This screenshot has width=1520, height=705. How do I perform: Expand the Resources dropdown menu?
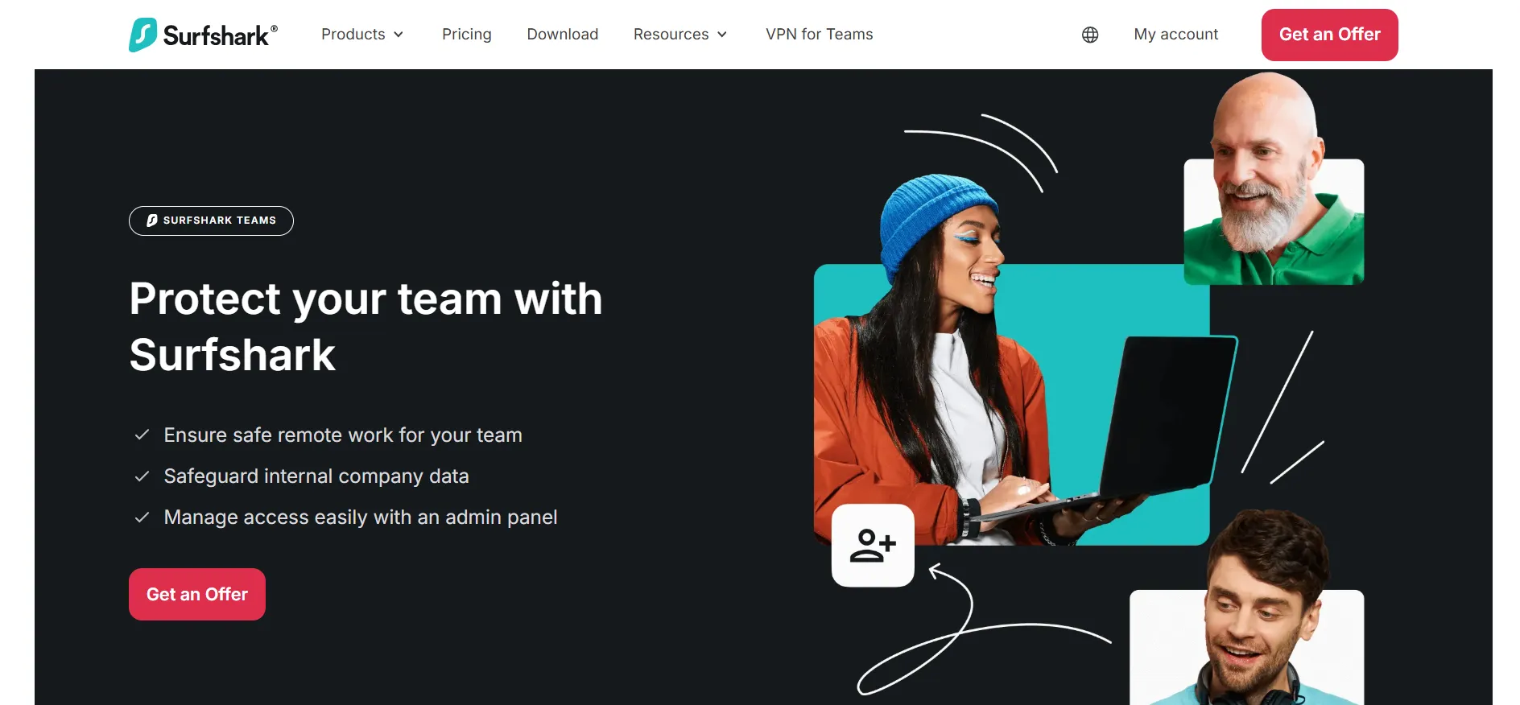tap(680, 35)
